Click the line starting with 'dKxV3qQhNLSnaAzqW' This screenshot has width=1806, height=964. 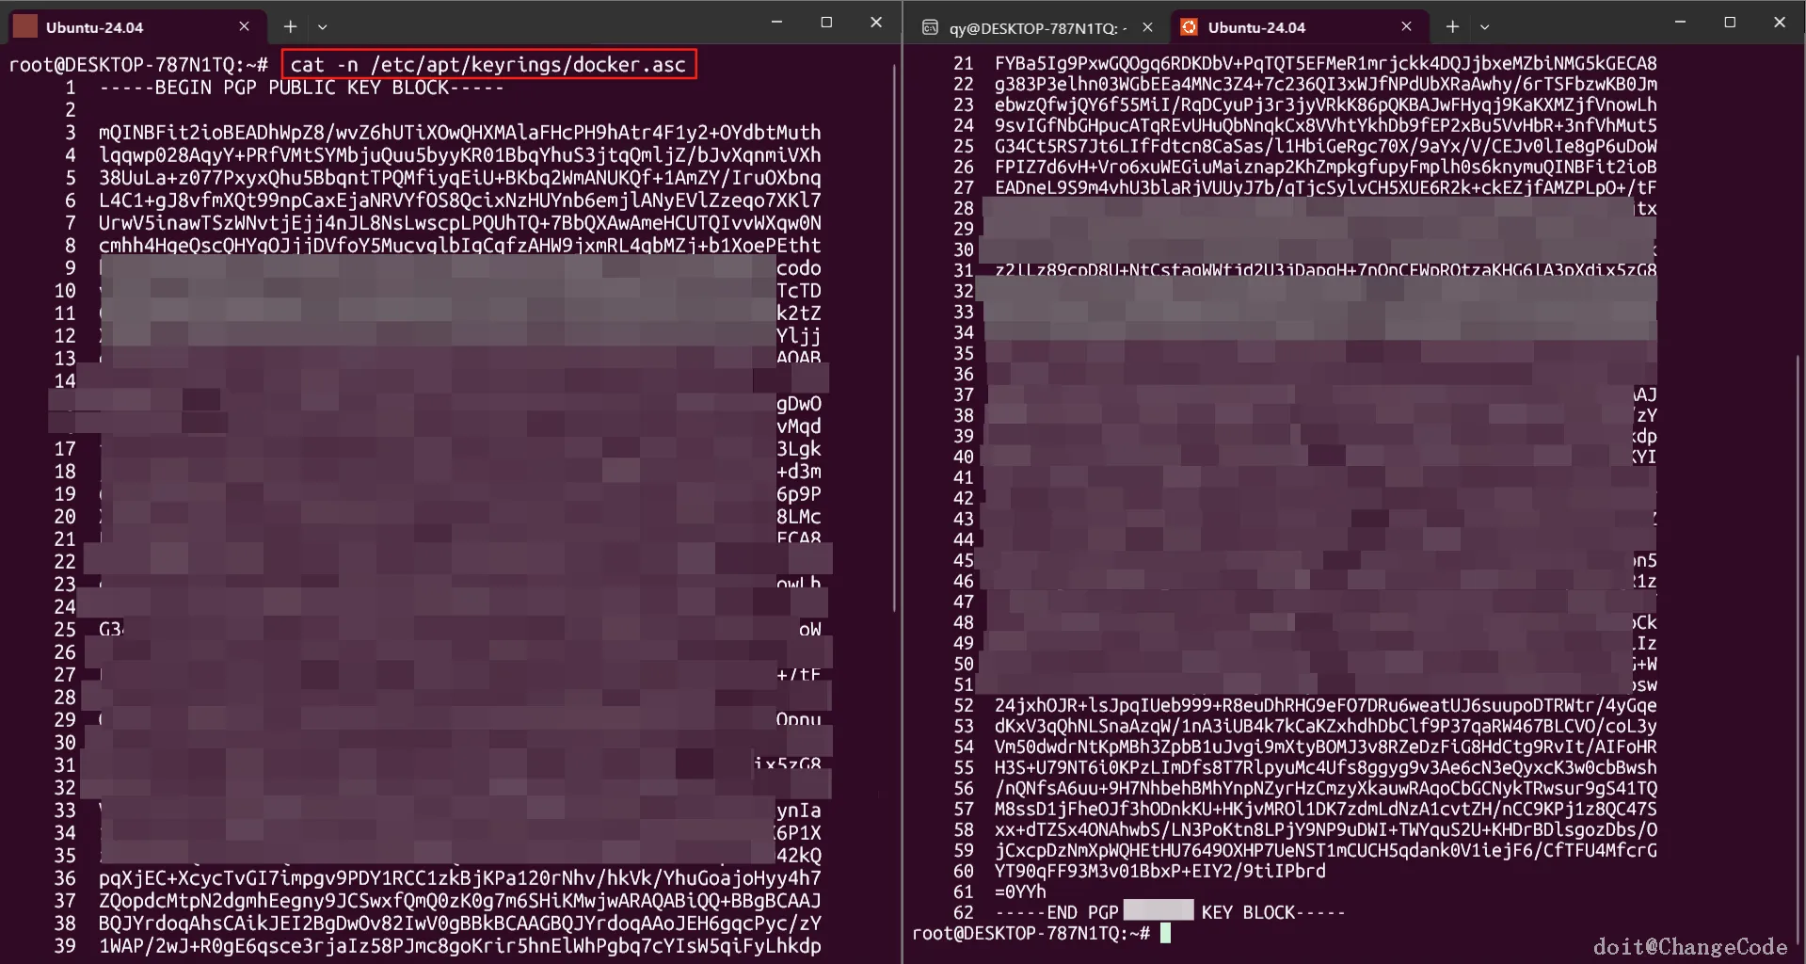click(x=1325, y=726)
